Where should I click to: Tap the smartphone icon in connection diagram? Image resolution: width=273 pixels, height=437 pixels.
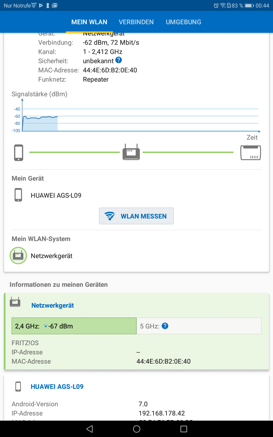19,152
